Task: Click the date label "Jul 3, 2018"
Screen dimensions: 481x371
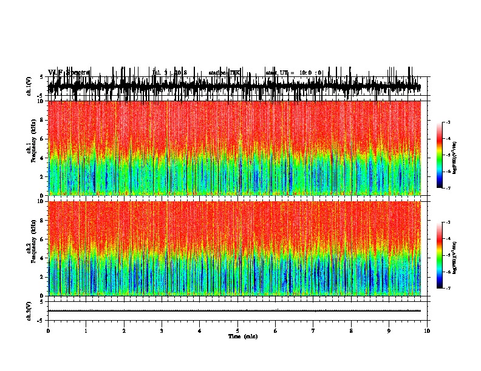Action: pyautogui.click(x=169, y=73)
